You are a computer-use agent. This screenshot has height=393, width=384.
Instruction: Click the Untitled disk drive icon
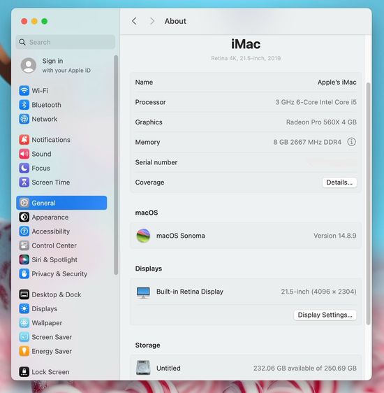[x=143, y=368]
